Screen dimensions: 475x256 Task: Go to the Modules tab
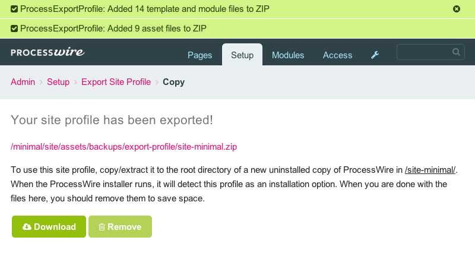point(288,55)
